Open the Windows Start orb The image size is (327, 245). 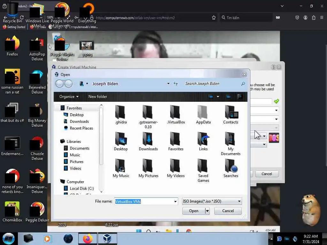(9, 239)
